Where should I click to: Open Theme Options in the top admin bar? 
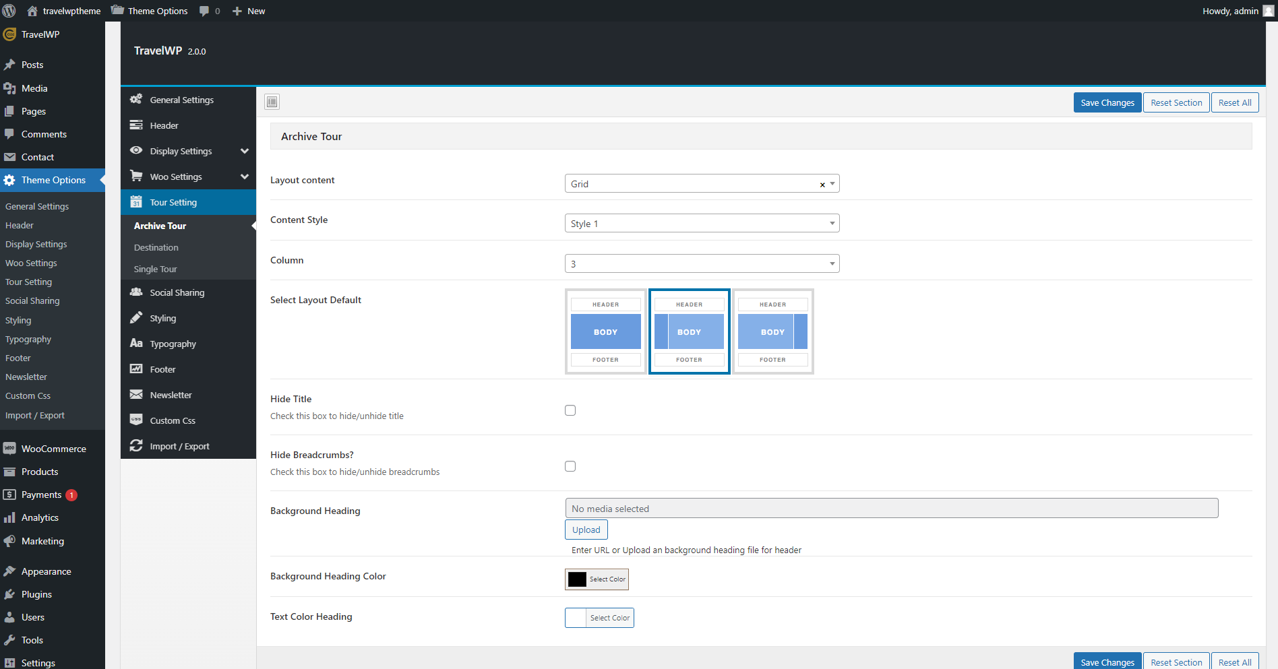pyautogui.click(x=150, y=11)
